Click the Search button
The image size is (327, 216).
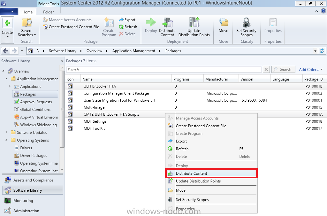[x=283, y=69]
